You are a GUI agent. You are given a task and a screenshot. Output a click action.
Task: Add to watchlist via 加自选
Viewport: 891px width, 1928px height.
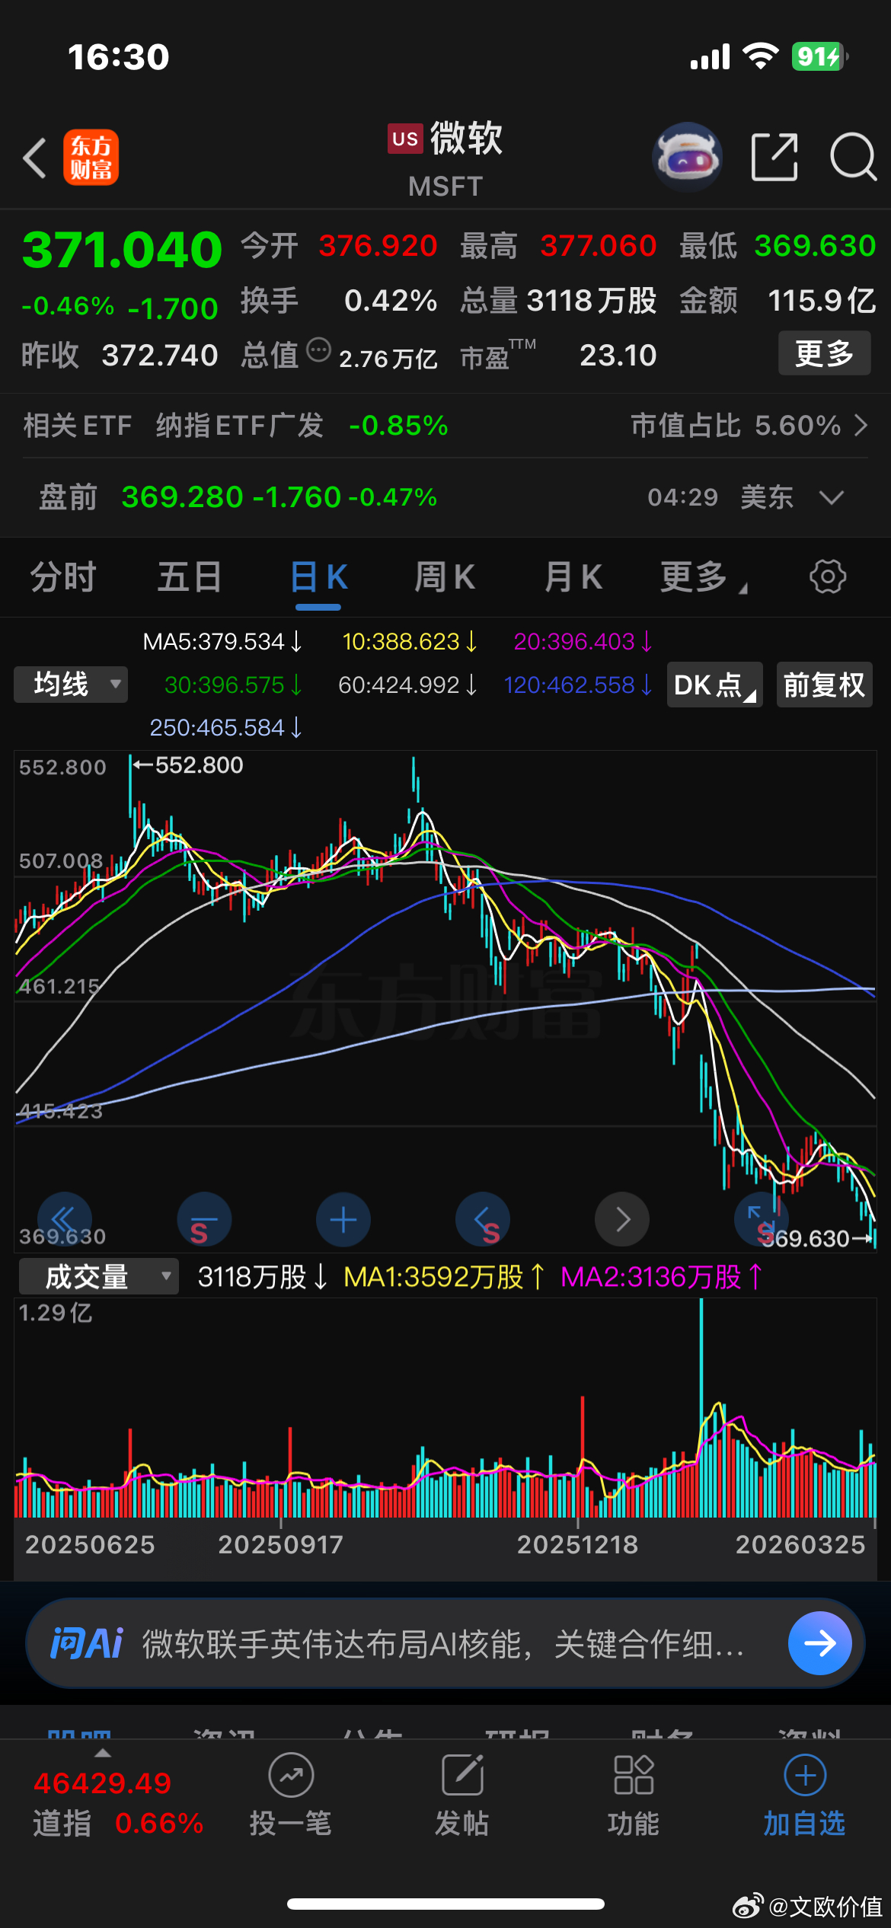pyautogui.click(x=805, y=1794)
